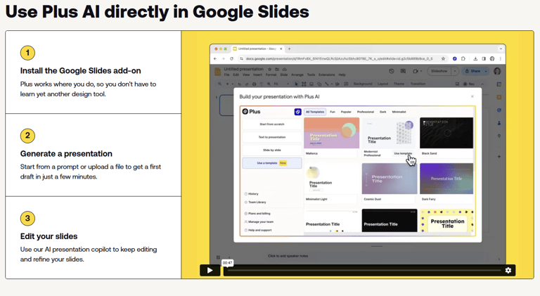Pick the Mallorca template thumbnail
Image resolution: width=540 pixels, height=296 pixels.
pyautogui.click(x=332, y=133)
